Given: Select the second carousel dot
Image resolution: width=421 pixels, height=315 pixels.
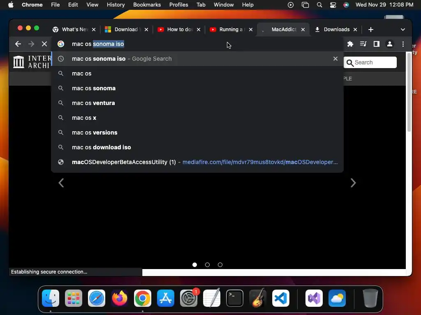Looking at the screenshot, I should point(207,265).
